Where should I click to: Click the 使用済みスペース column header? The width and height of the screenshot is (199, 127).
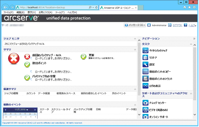point(66,93)
